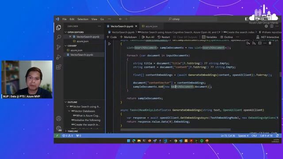This screenshot has height=159, width=283.
Task: Open the Search view in activity bar
Action: pos(59,37)
